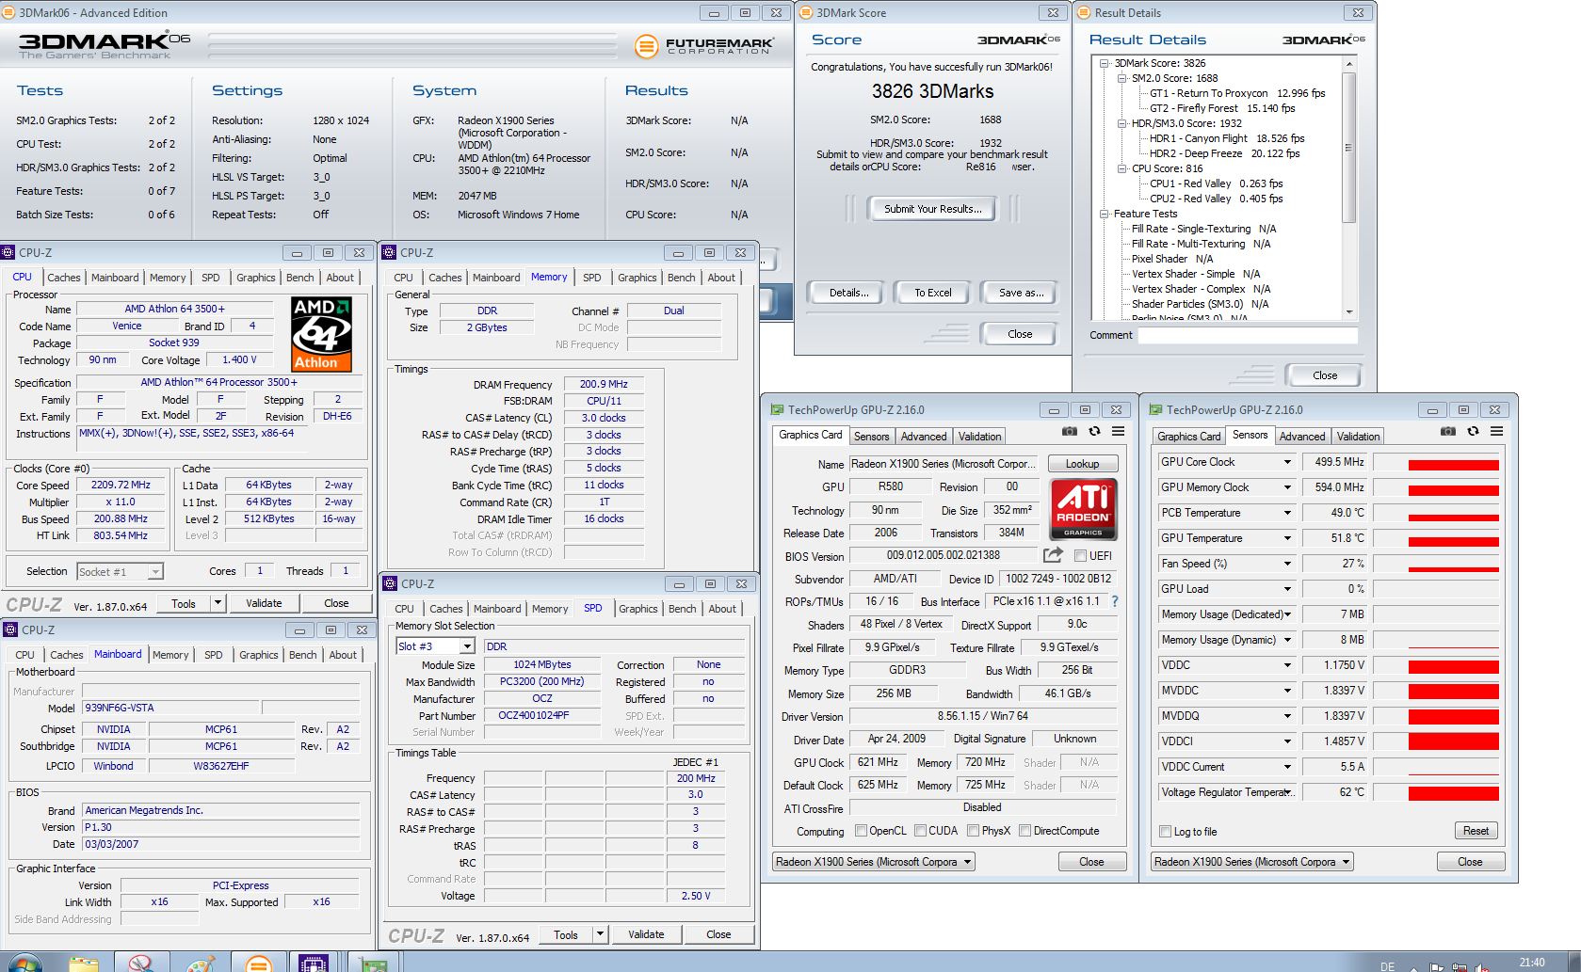
Task: Select the CPU-Z purple chip taskbar icon
Action: 313,964
